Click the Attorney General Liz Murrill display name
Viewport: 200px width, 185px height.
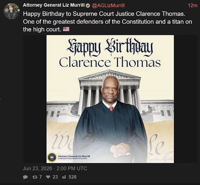pos(54,5)
